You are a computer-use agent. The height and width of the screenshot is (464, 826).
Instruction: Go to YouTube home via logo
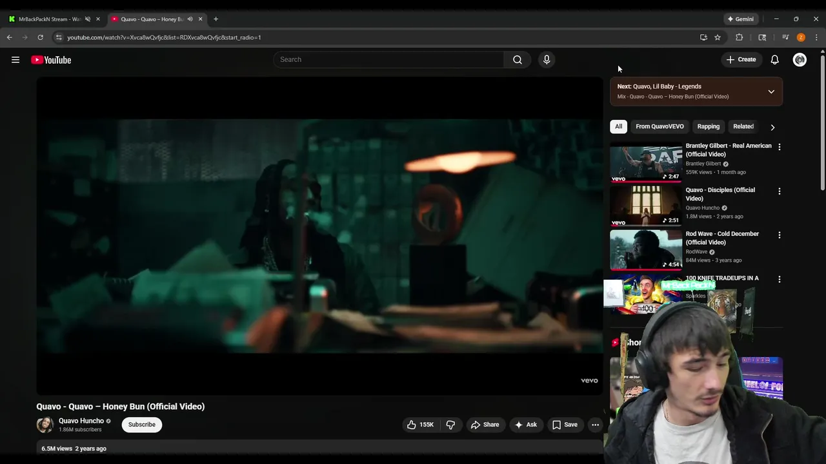51,60
